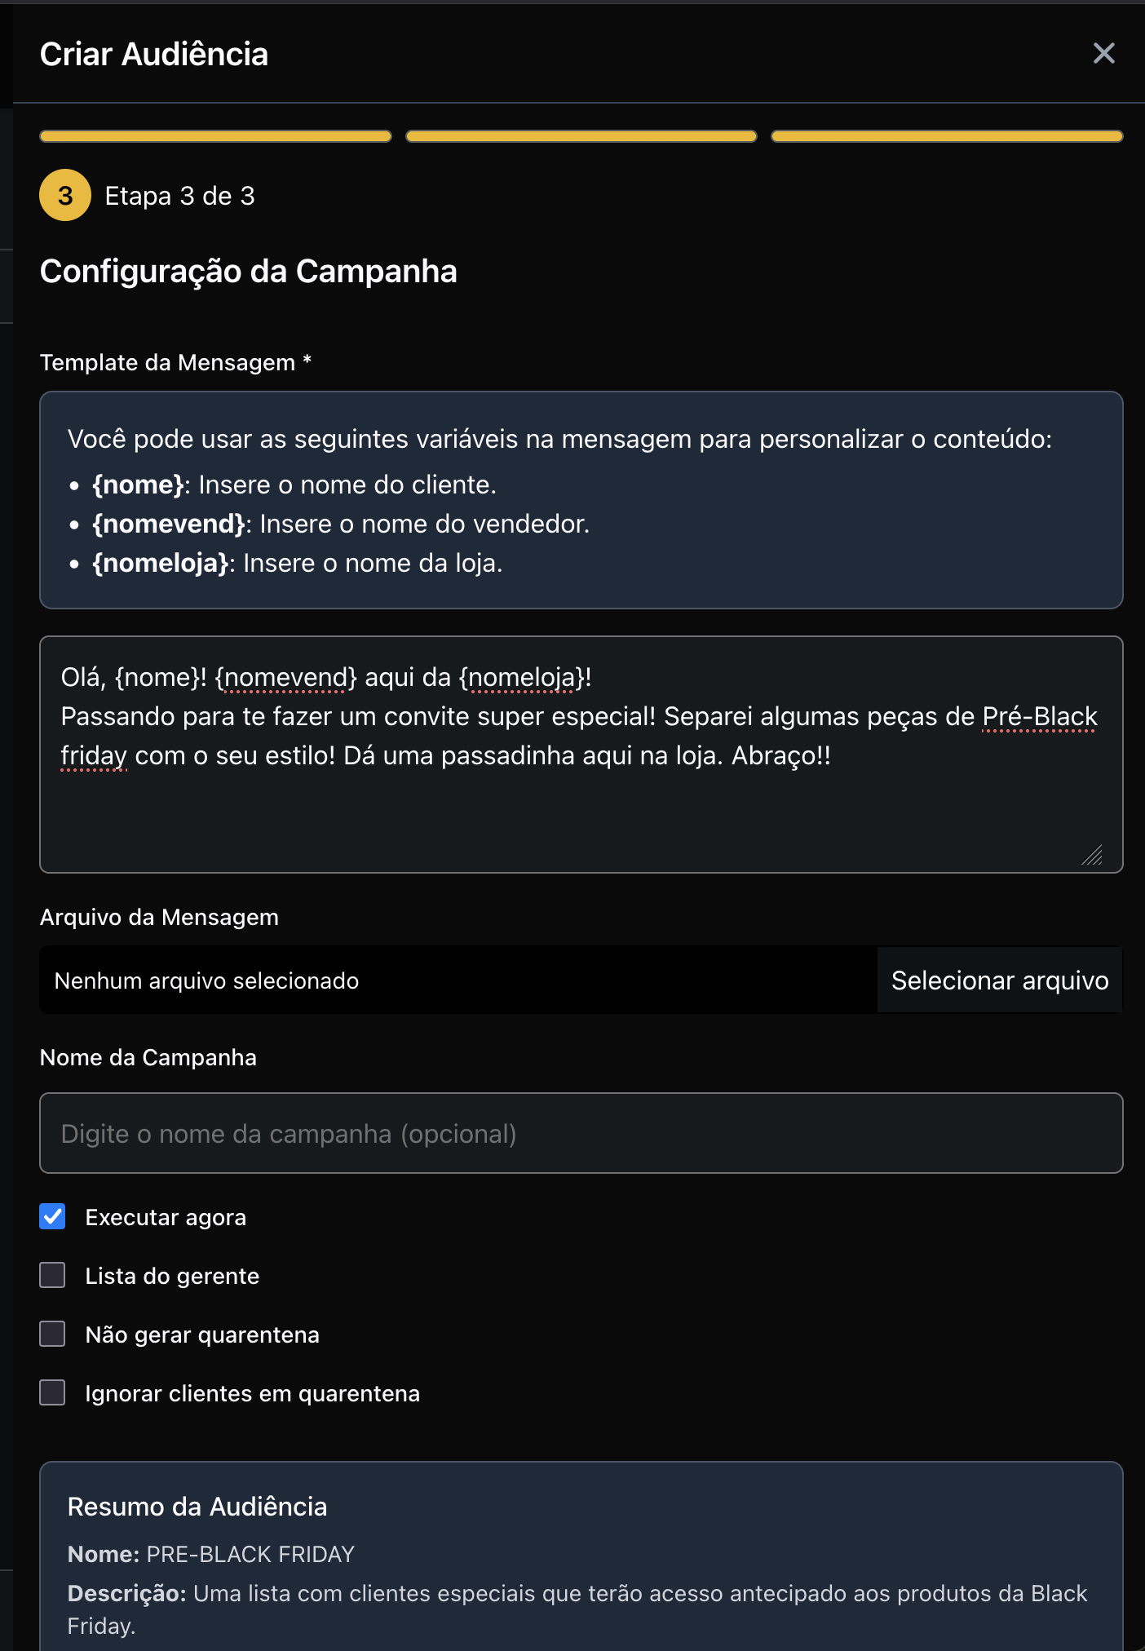Click the Configuração da Campanha heading
1145x1651 pixels.
point(248,271)
